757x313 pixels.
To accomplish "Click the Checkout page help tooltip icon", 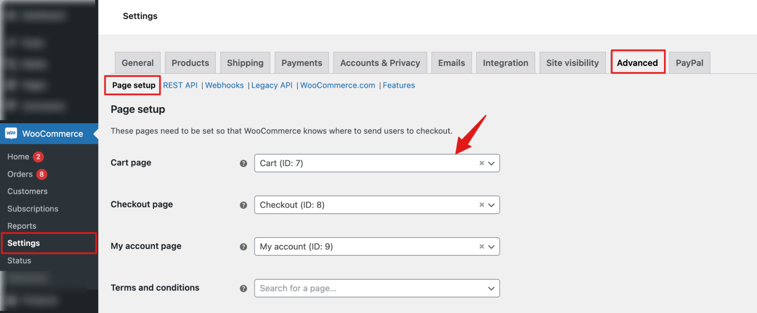I will [243, 205].
